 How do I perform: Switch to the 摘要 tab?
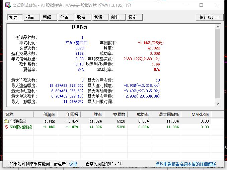[15, 17]
